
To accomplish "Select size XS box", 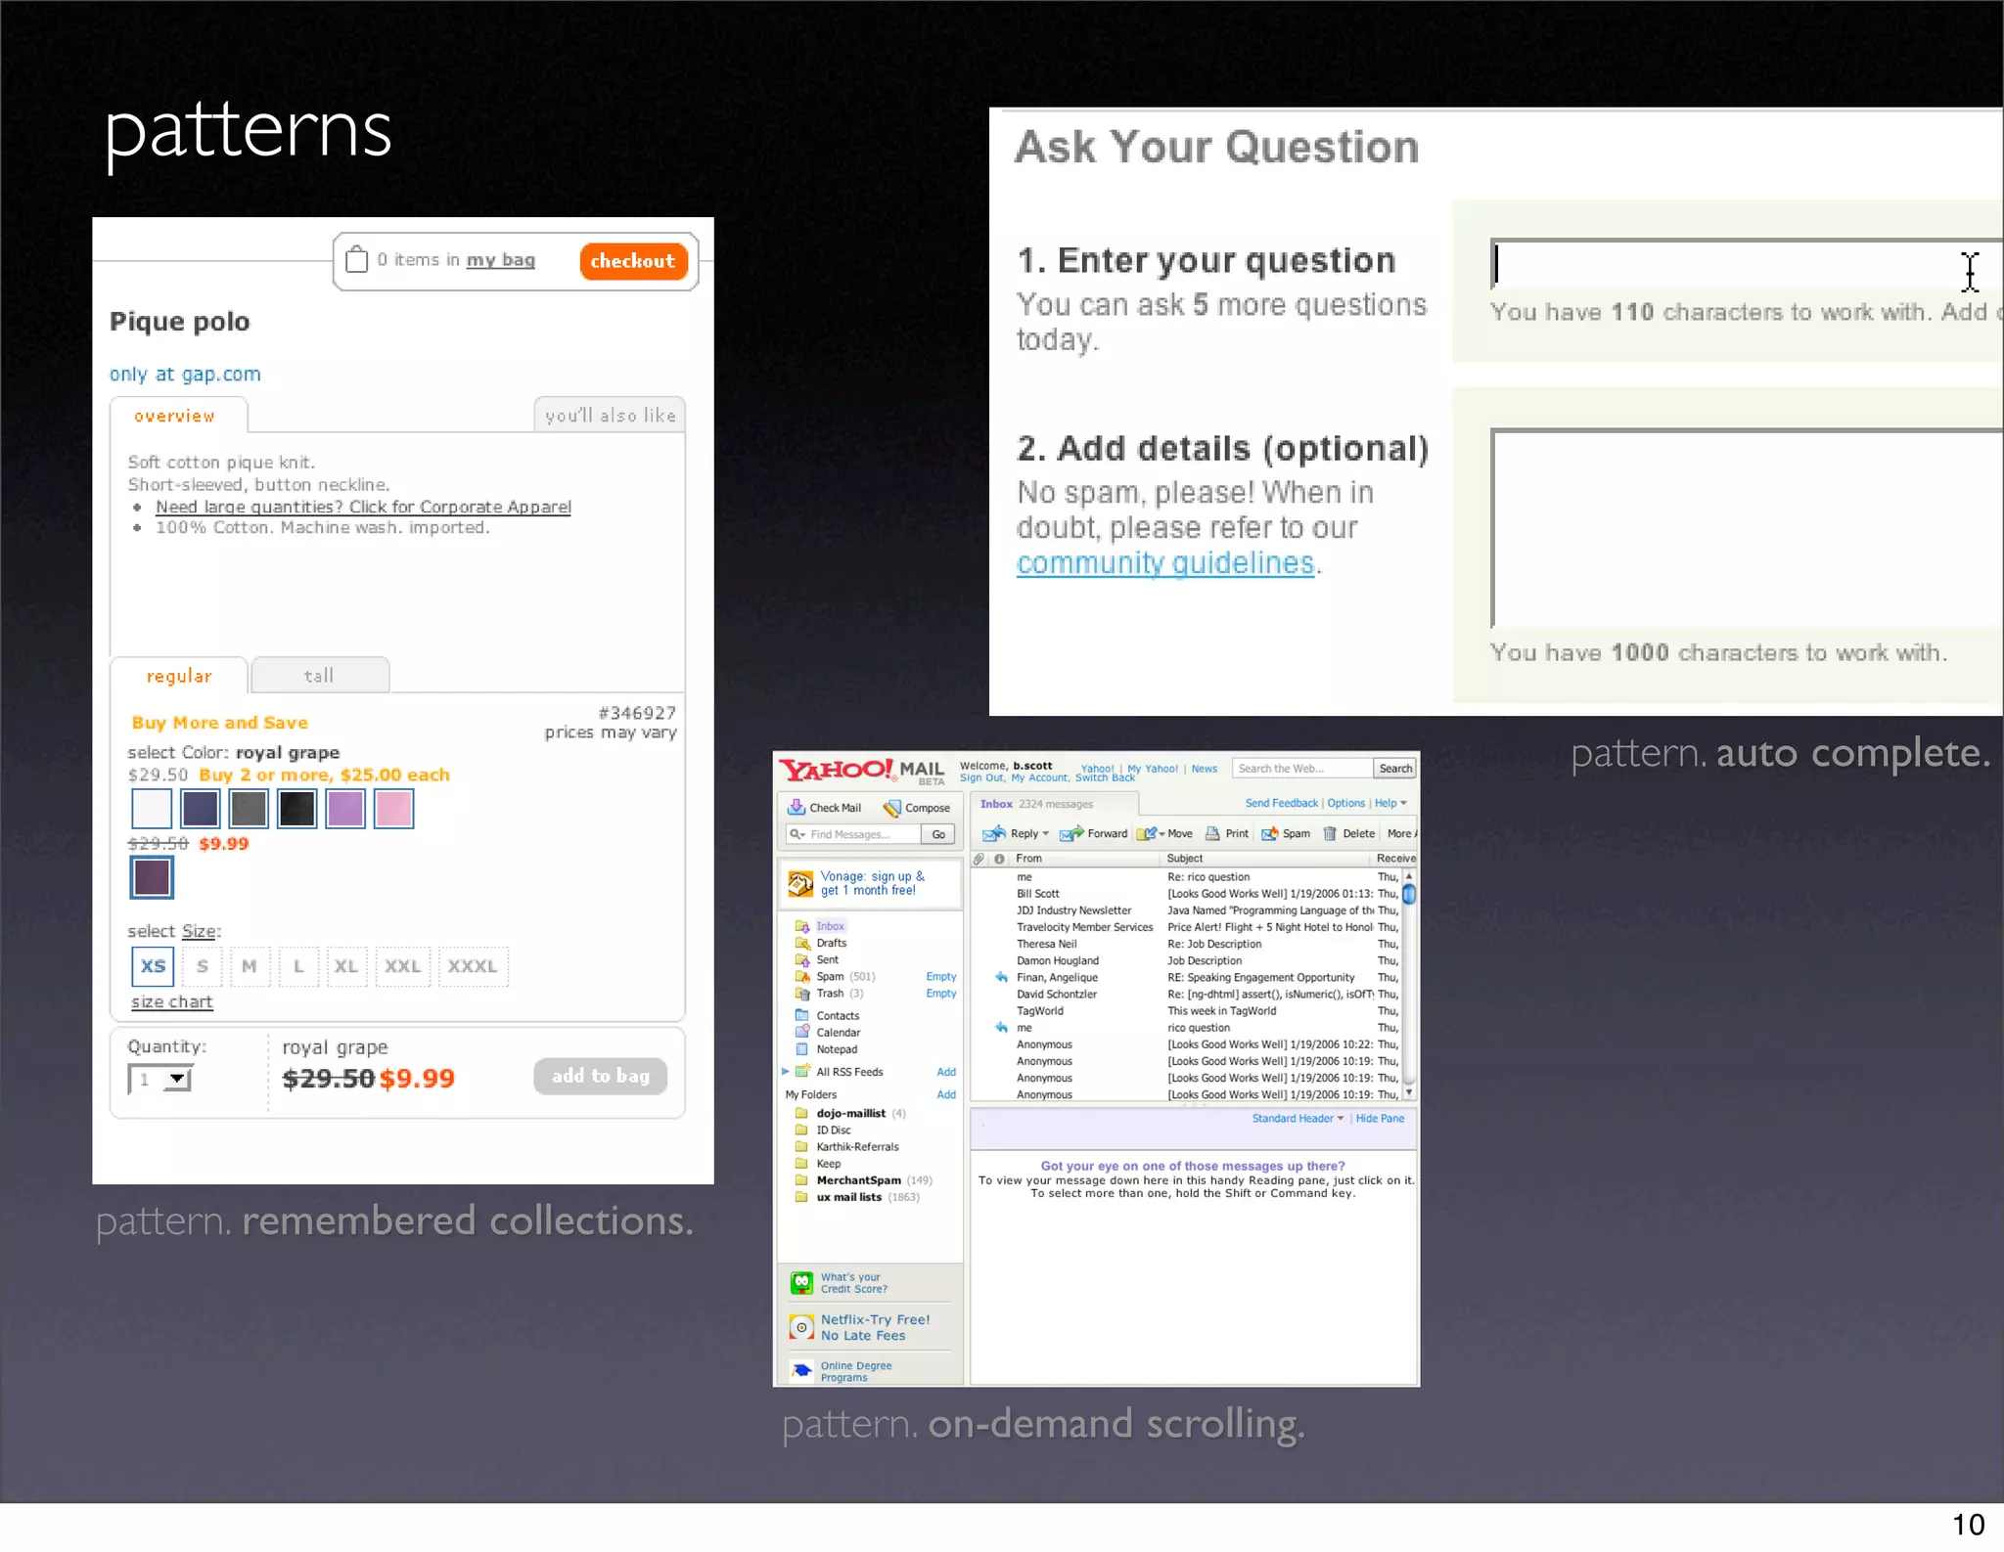I will tap(153, 966).
